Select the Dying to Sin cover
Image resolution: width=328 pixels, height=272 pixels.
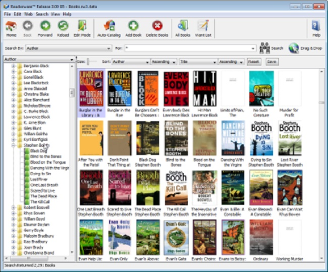(261, 138)
